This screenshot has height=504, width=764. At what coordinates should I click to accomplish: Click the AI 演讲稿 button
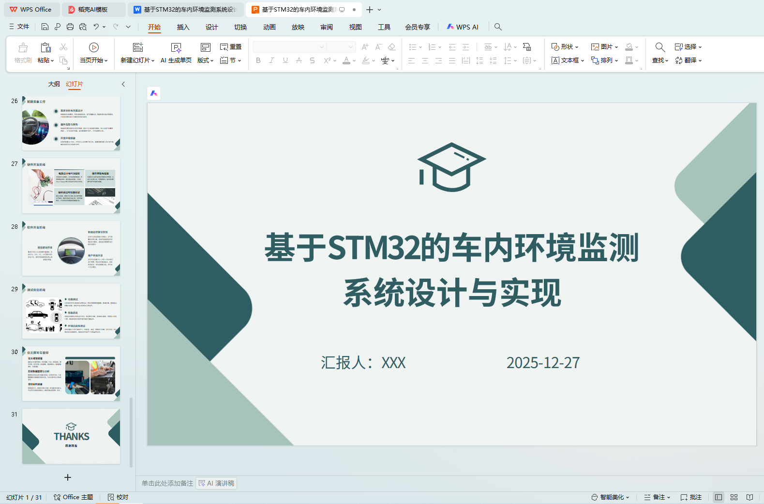click(x=216, y=483)
